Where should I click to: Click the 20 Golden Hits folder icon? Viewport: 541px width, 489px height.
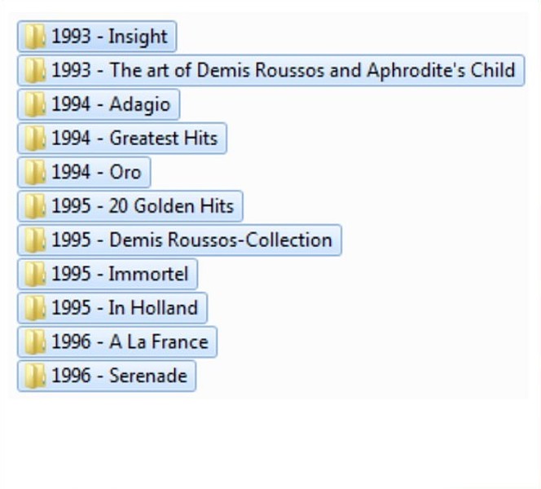tap(34, 206)
